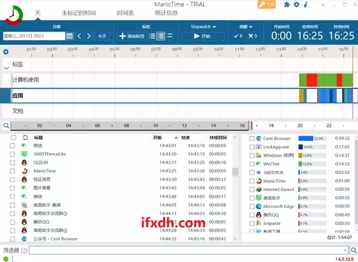
Task: Click the date input field
Action: click(x=34, y=36)
